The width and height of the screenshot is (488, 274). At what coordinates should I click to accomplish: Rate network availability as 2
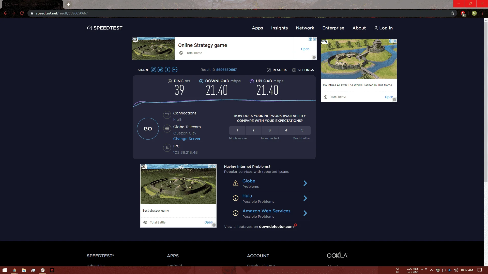pos(253,130)
